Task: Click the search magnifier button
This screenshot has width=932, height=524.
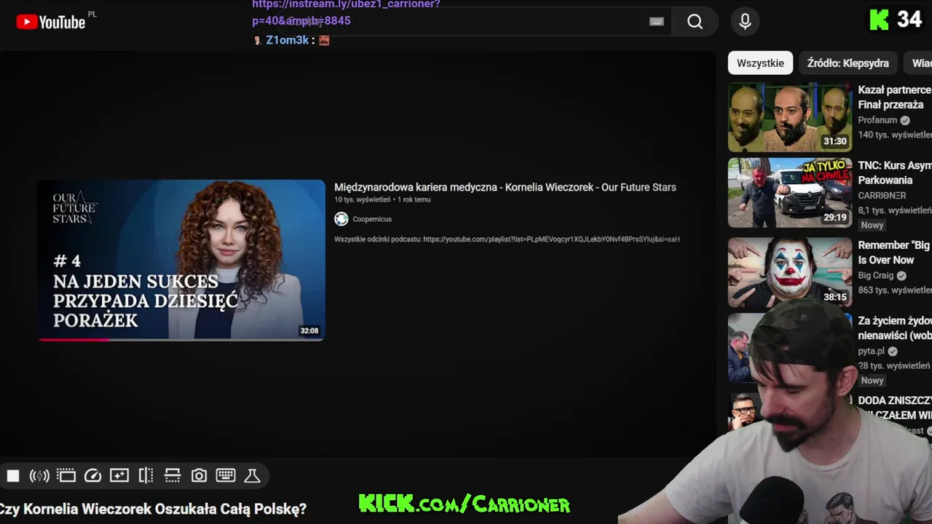Action: (695, 22)
